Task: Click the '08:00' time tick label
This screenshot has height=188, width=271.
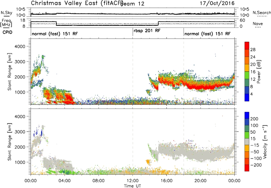Action: click(x=99, y=181)
